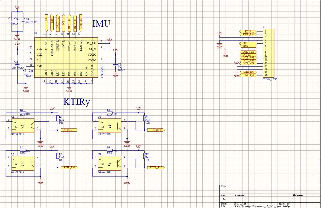Click the SDA port at connector P1
Screen dimensions: 321x208
248,46
